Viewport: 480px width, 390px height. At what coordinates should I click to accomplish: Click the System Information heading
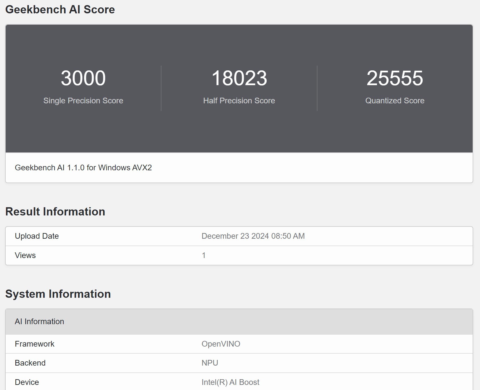[x=59, y=294]
